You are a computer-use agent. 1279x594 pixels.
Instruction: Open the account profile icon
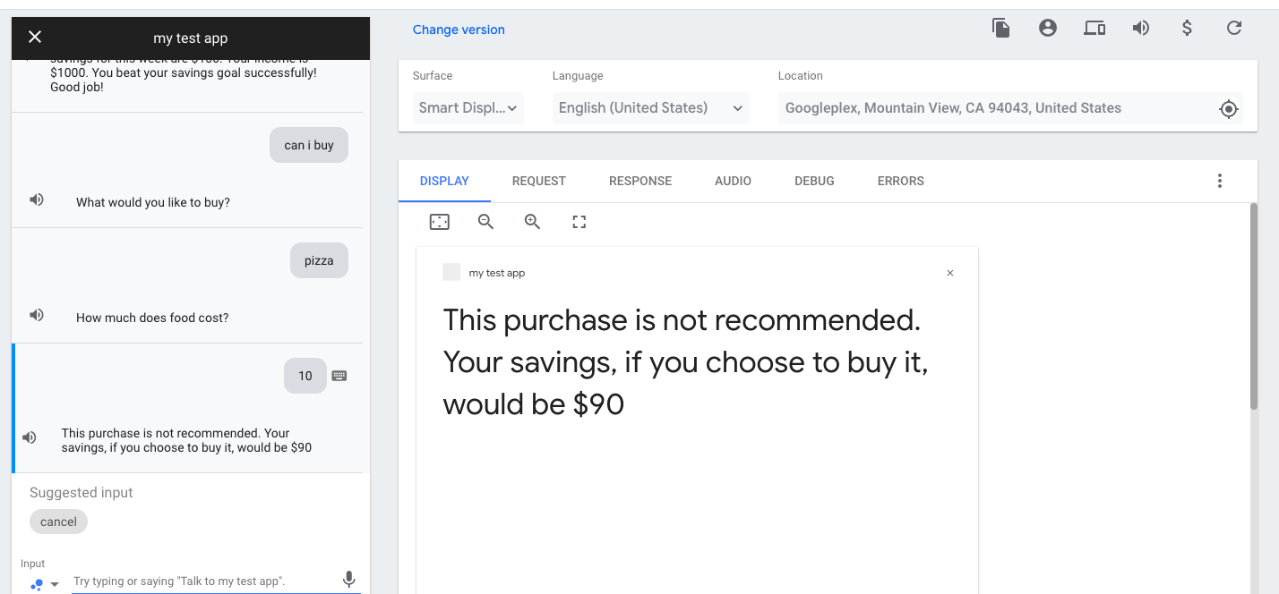tap(1048, 28)
